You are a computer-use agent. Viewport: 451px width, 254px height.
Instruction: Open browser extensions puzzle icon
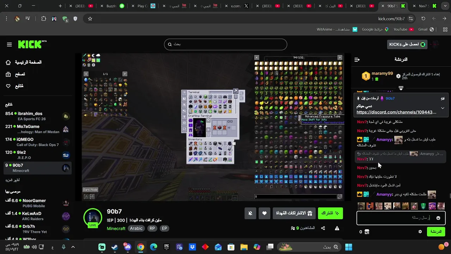click(x=44, y=19)
